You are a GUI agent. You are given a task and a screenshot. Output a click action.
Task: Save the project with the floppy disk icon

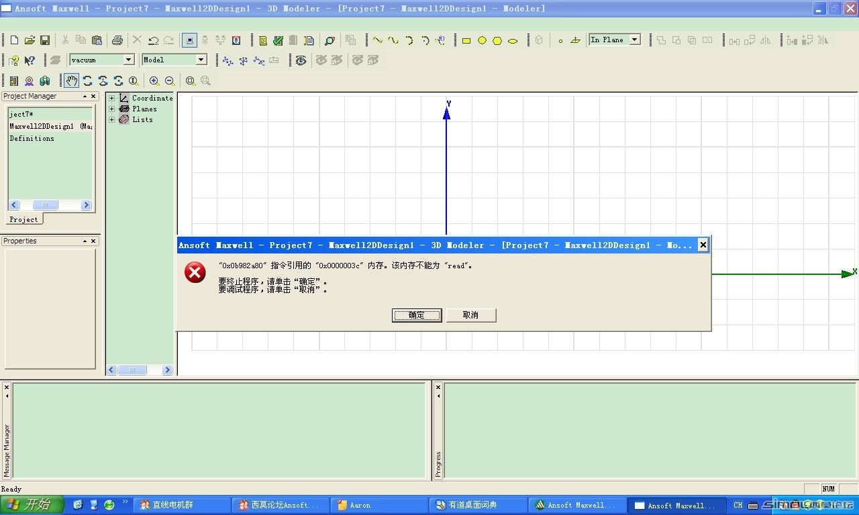tap(45, 40)
